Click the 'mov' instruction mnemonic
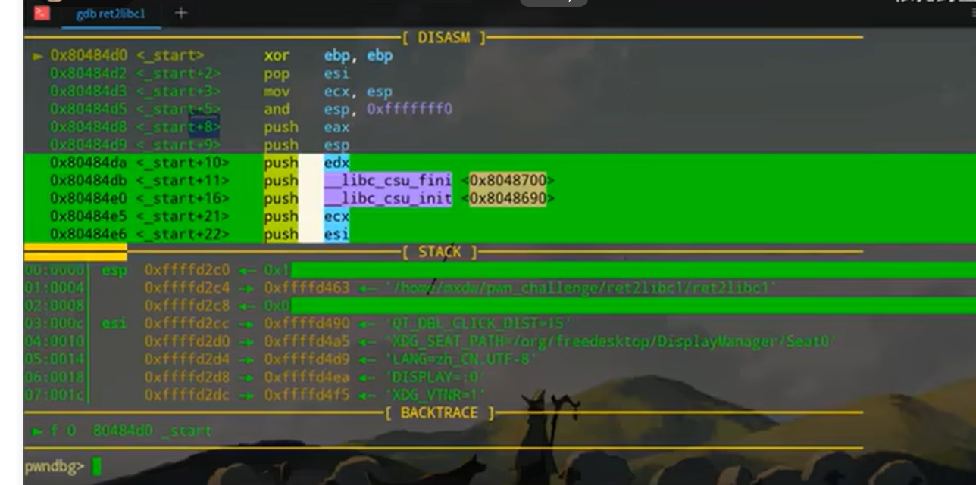976x485 pixels. click(x=277, y=92)
